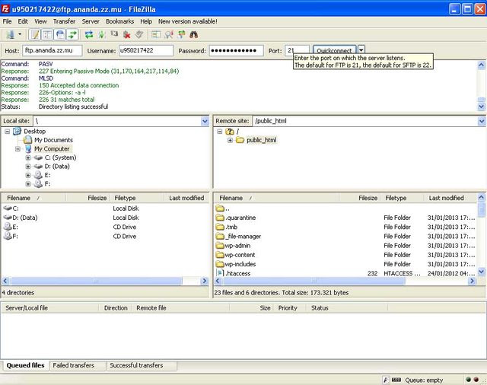Click the red activity LED in status bar
Viewport: 487px width, 385px height.
pyautogui.click(x=476, y=380)
